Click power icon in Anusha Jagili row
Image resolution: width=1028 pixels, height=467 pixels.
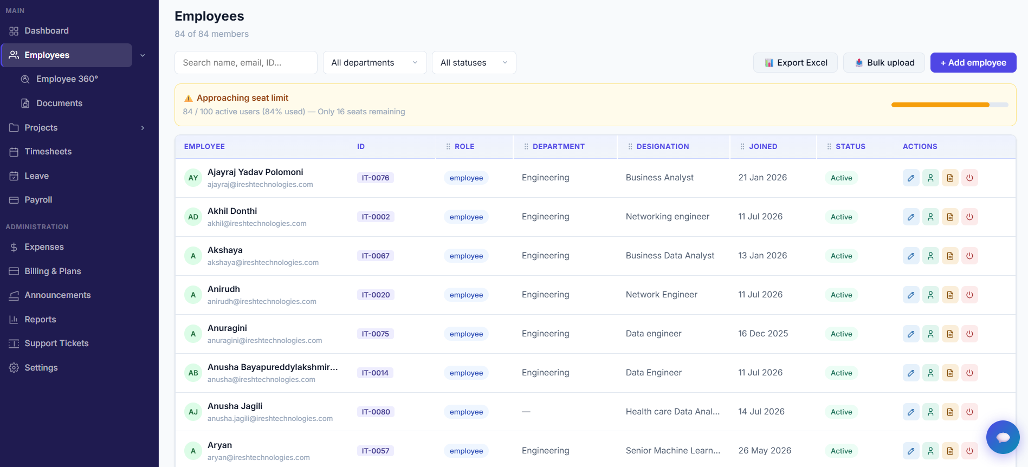click(969, 412)
